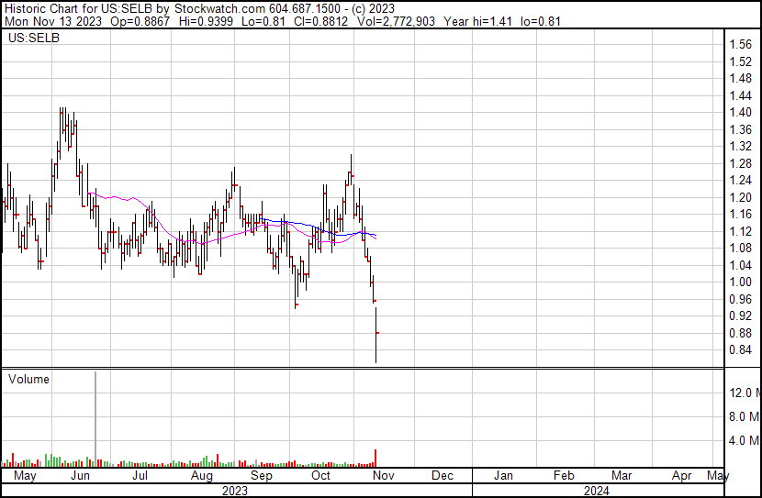
Task: Click the Dec label on the time axis
Action: pyautogui.click(x=442, y=476)
